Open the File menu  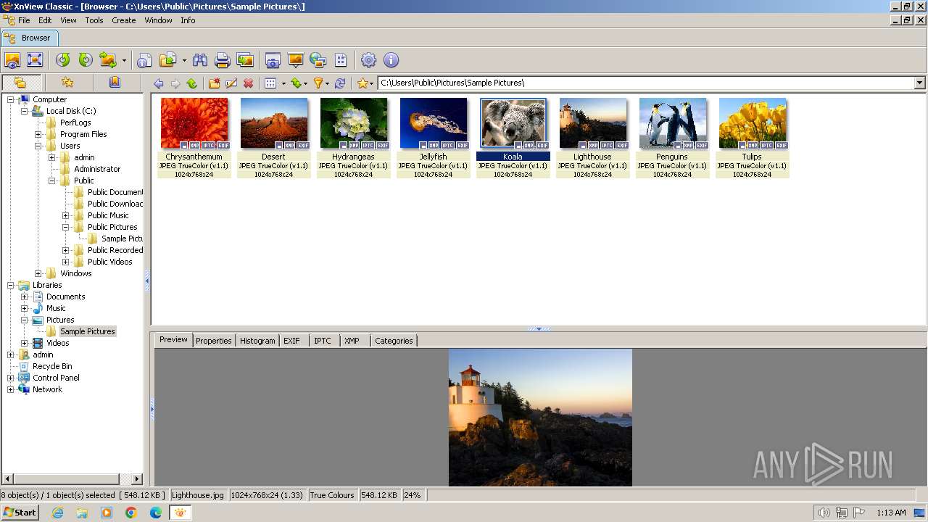[24, 20]
